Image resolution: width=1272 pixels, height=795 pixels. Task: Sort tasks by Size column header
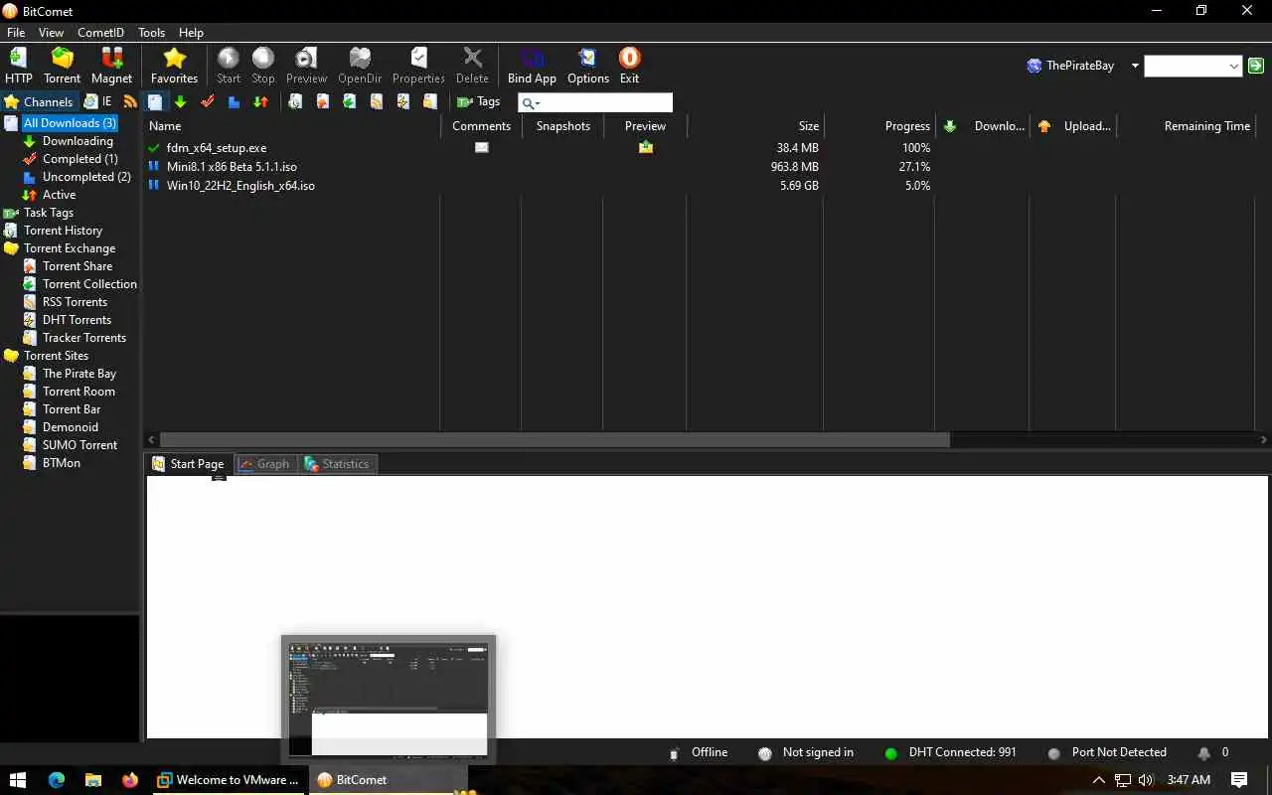(x=755, y=126)
